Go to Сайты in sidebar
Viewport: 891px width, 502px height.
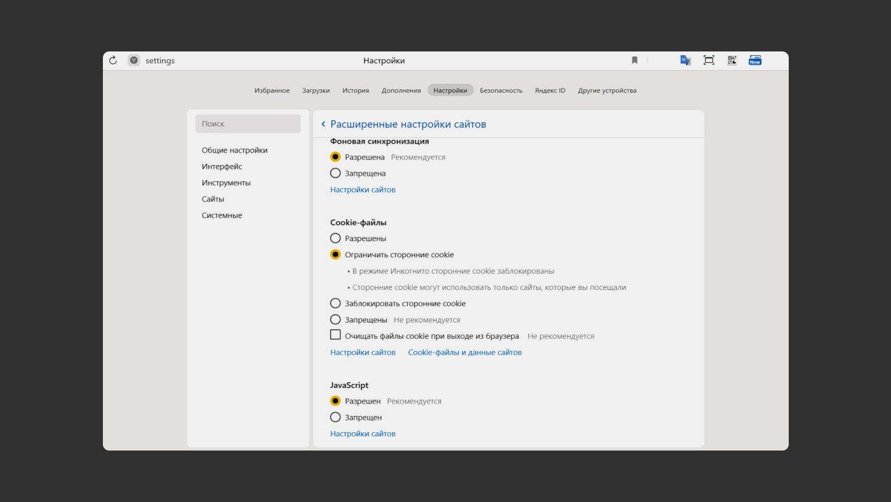coord(213,200)
